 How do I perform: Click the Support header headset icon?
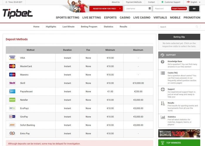point(162,55)
